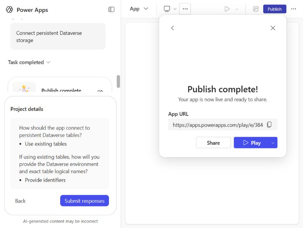Click the toolbar play preview icon
The width and height of the screenshot is (303, 228).
227,9
